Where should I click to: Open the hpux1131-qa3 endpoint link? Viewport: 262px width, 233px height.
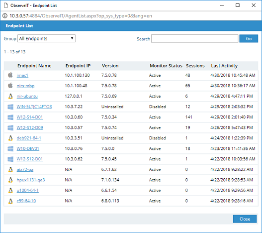[x=31, y=180]
